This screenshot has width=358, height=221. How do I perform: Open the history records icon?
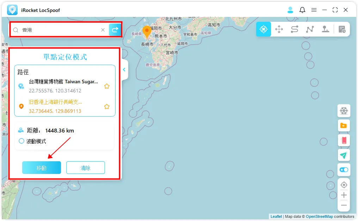[342, 29]
